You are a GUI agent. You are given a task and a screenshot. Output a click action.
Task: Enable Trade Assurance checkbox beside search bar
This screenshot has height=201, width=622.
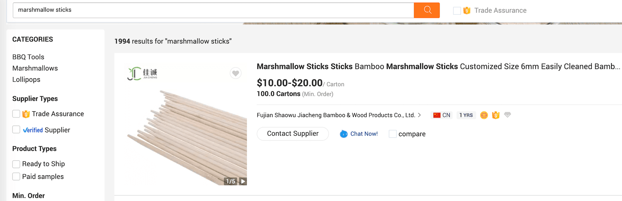pos(457,11)
